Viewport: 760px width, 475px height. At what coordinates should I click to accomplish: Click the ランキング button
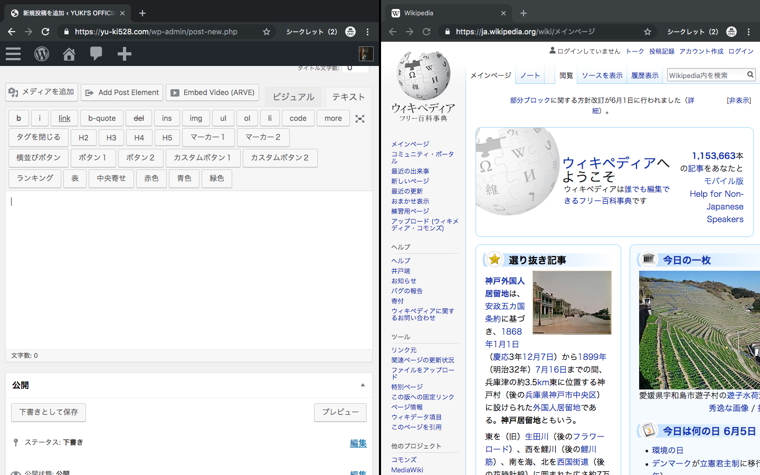point(35,178)
